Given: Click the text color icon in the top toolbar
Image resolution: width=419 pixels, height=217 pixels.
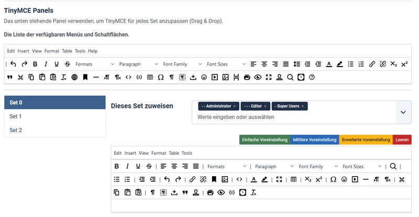Looking at the screenshot, I should [x=328, y=64].
